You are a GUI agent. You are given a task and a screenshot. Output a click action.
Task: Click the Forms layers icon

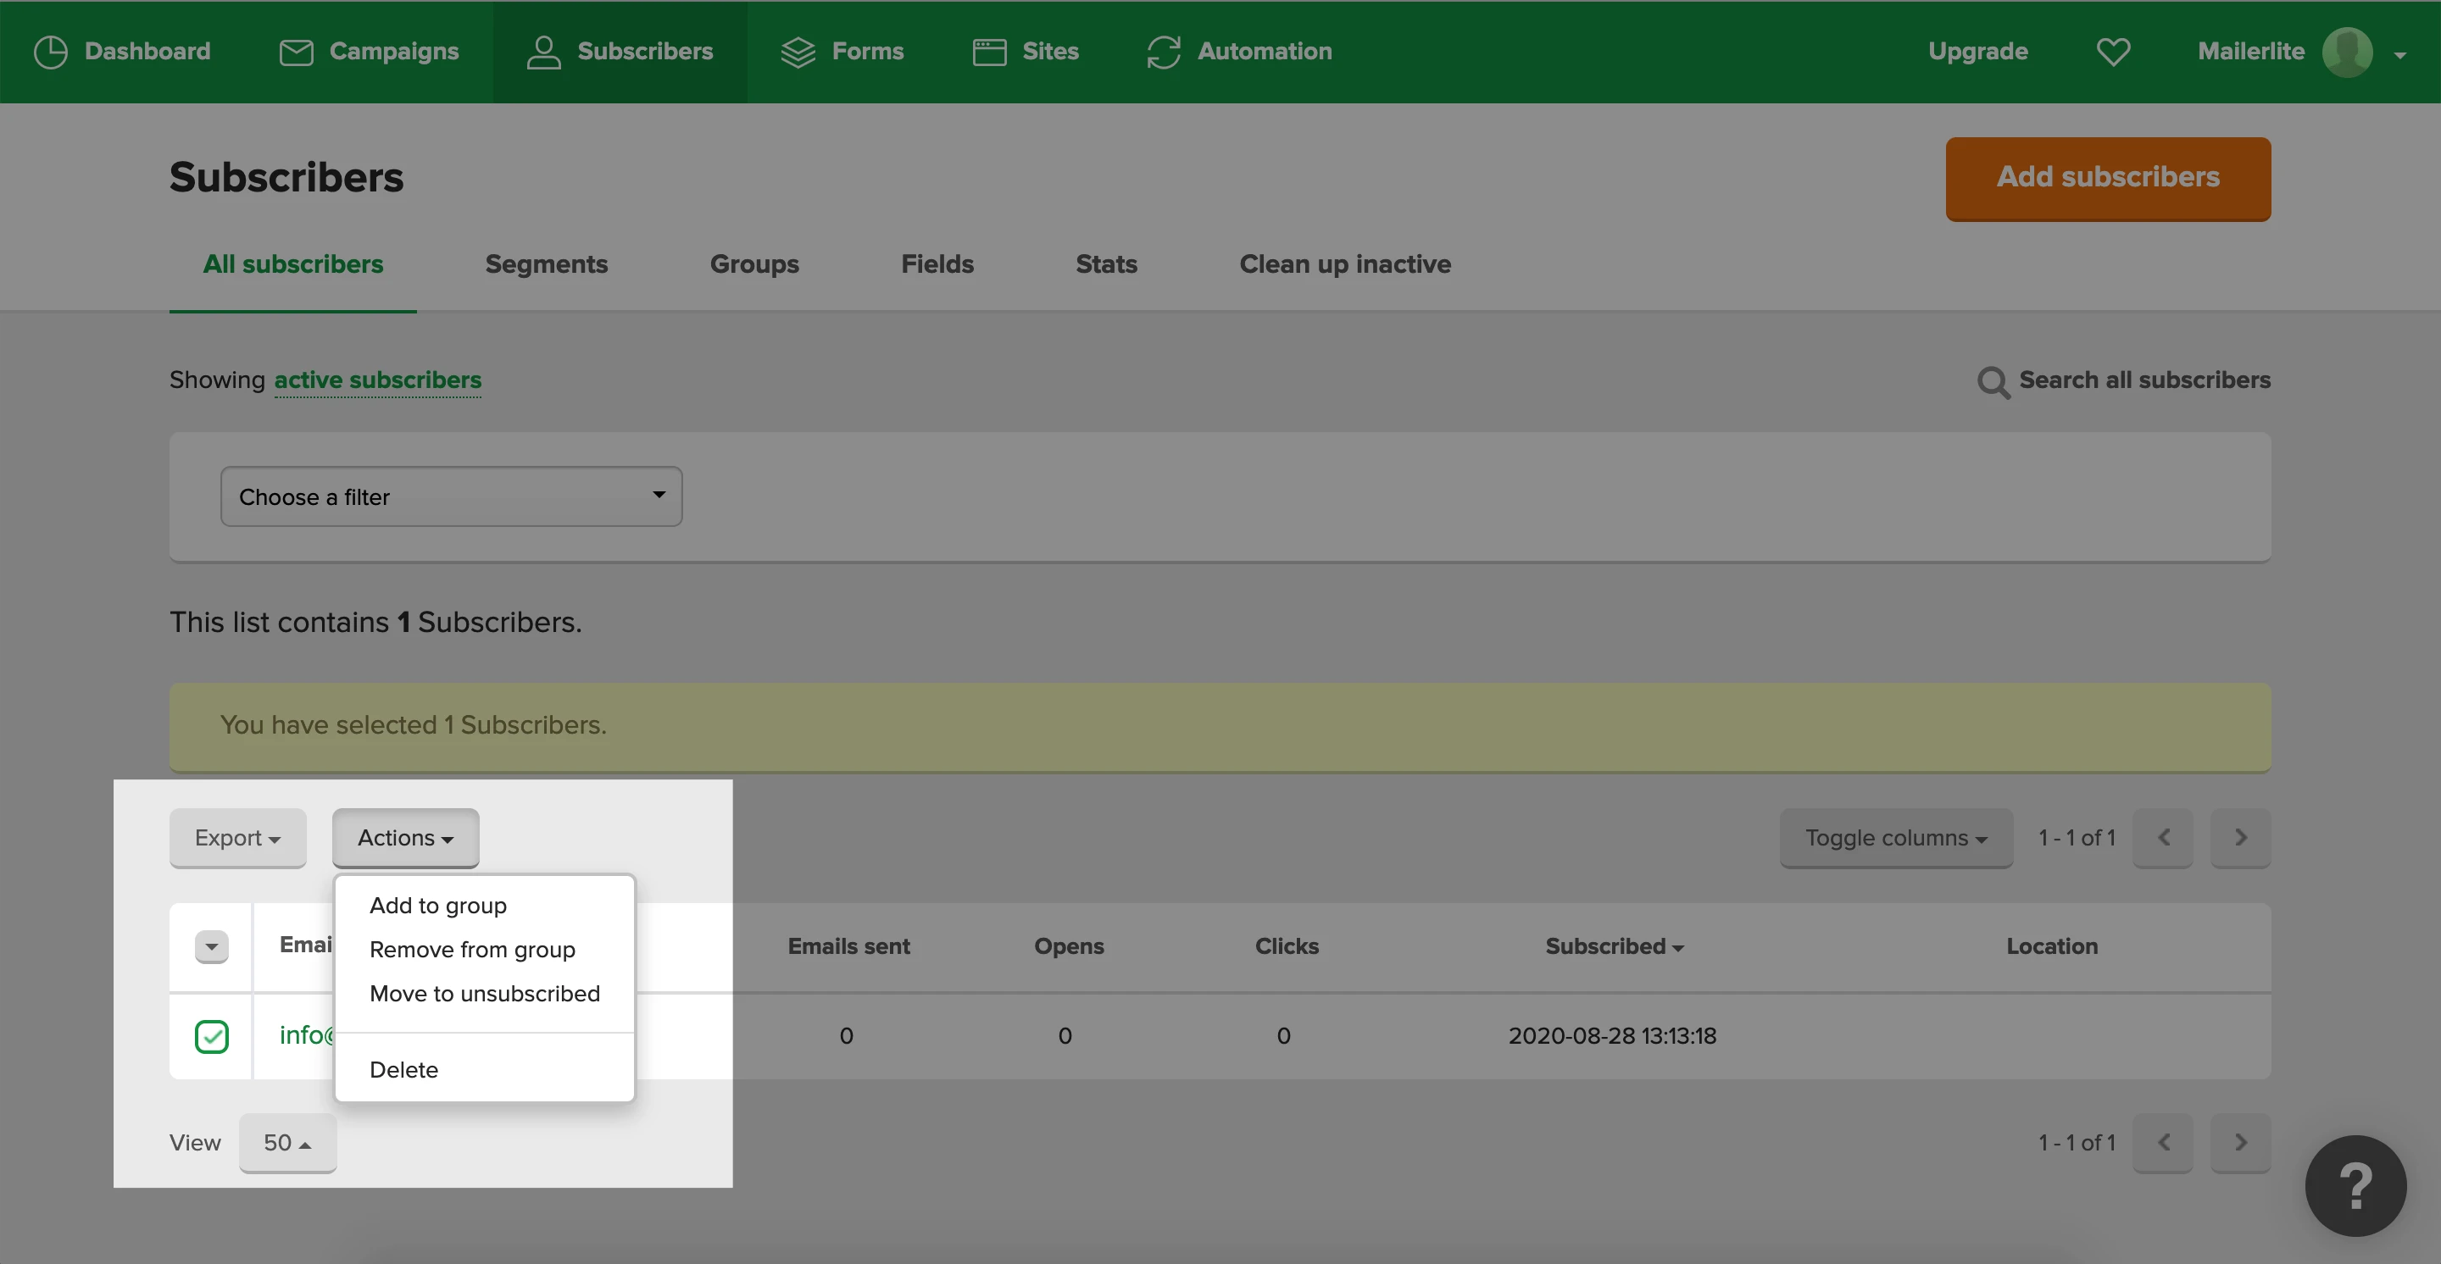798,52
